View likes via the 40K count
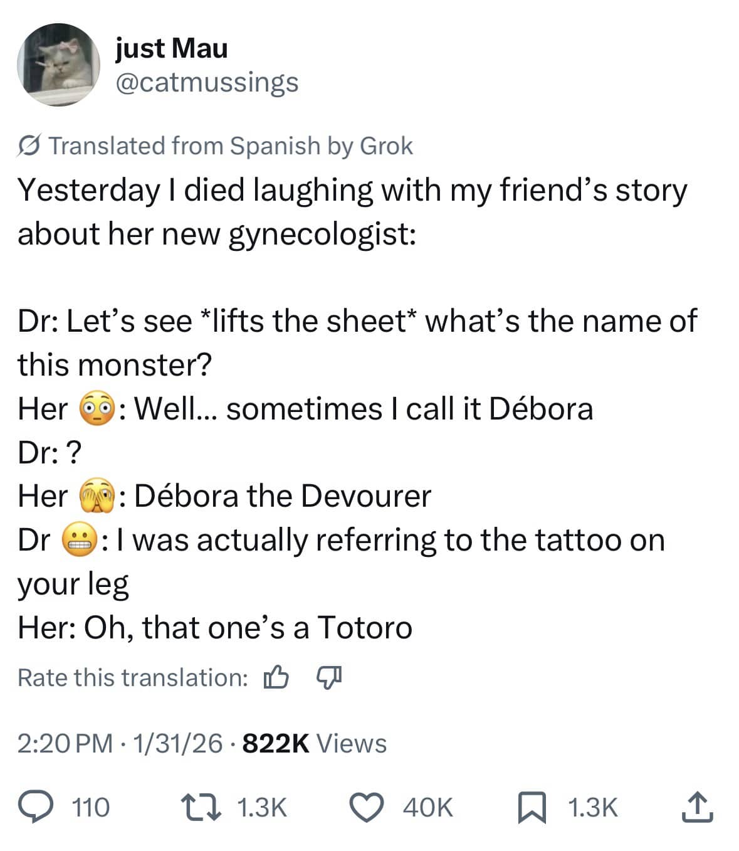Image resolution: width=739 pixels, height=851 pixels. 429,808
